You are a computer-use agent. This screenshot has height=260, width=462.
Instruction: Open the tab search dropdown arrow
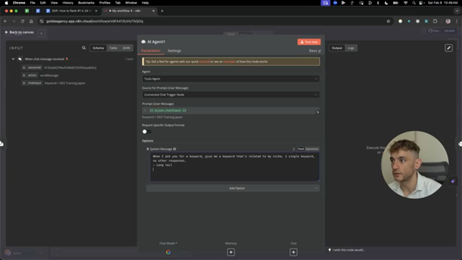457,11
